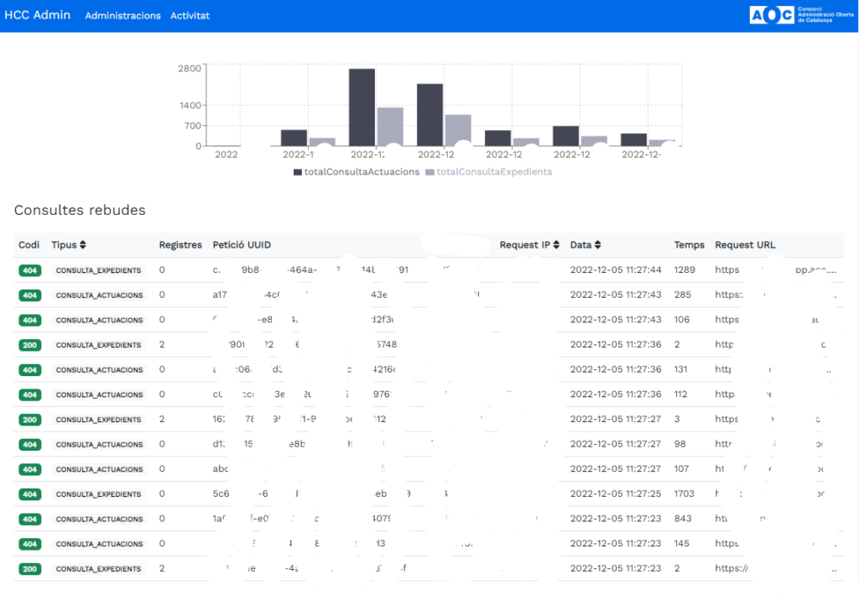
Task: Click the tallest dark chart bar
Action: point(362,107)
